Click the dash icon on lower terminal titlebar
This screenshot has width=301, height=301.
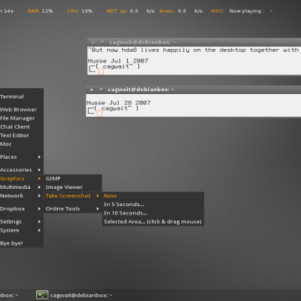(101, 89)
